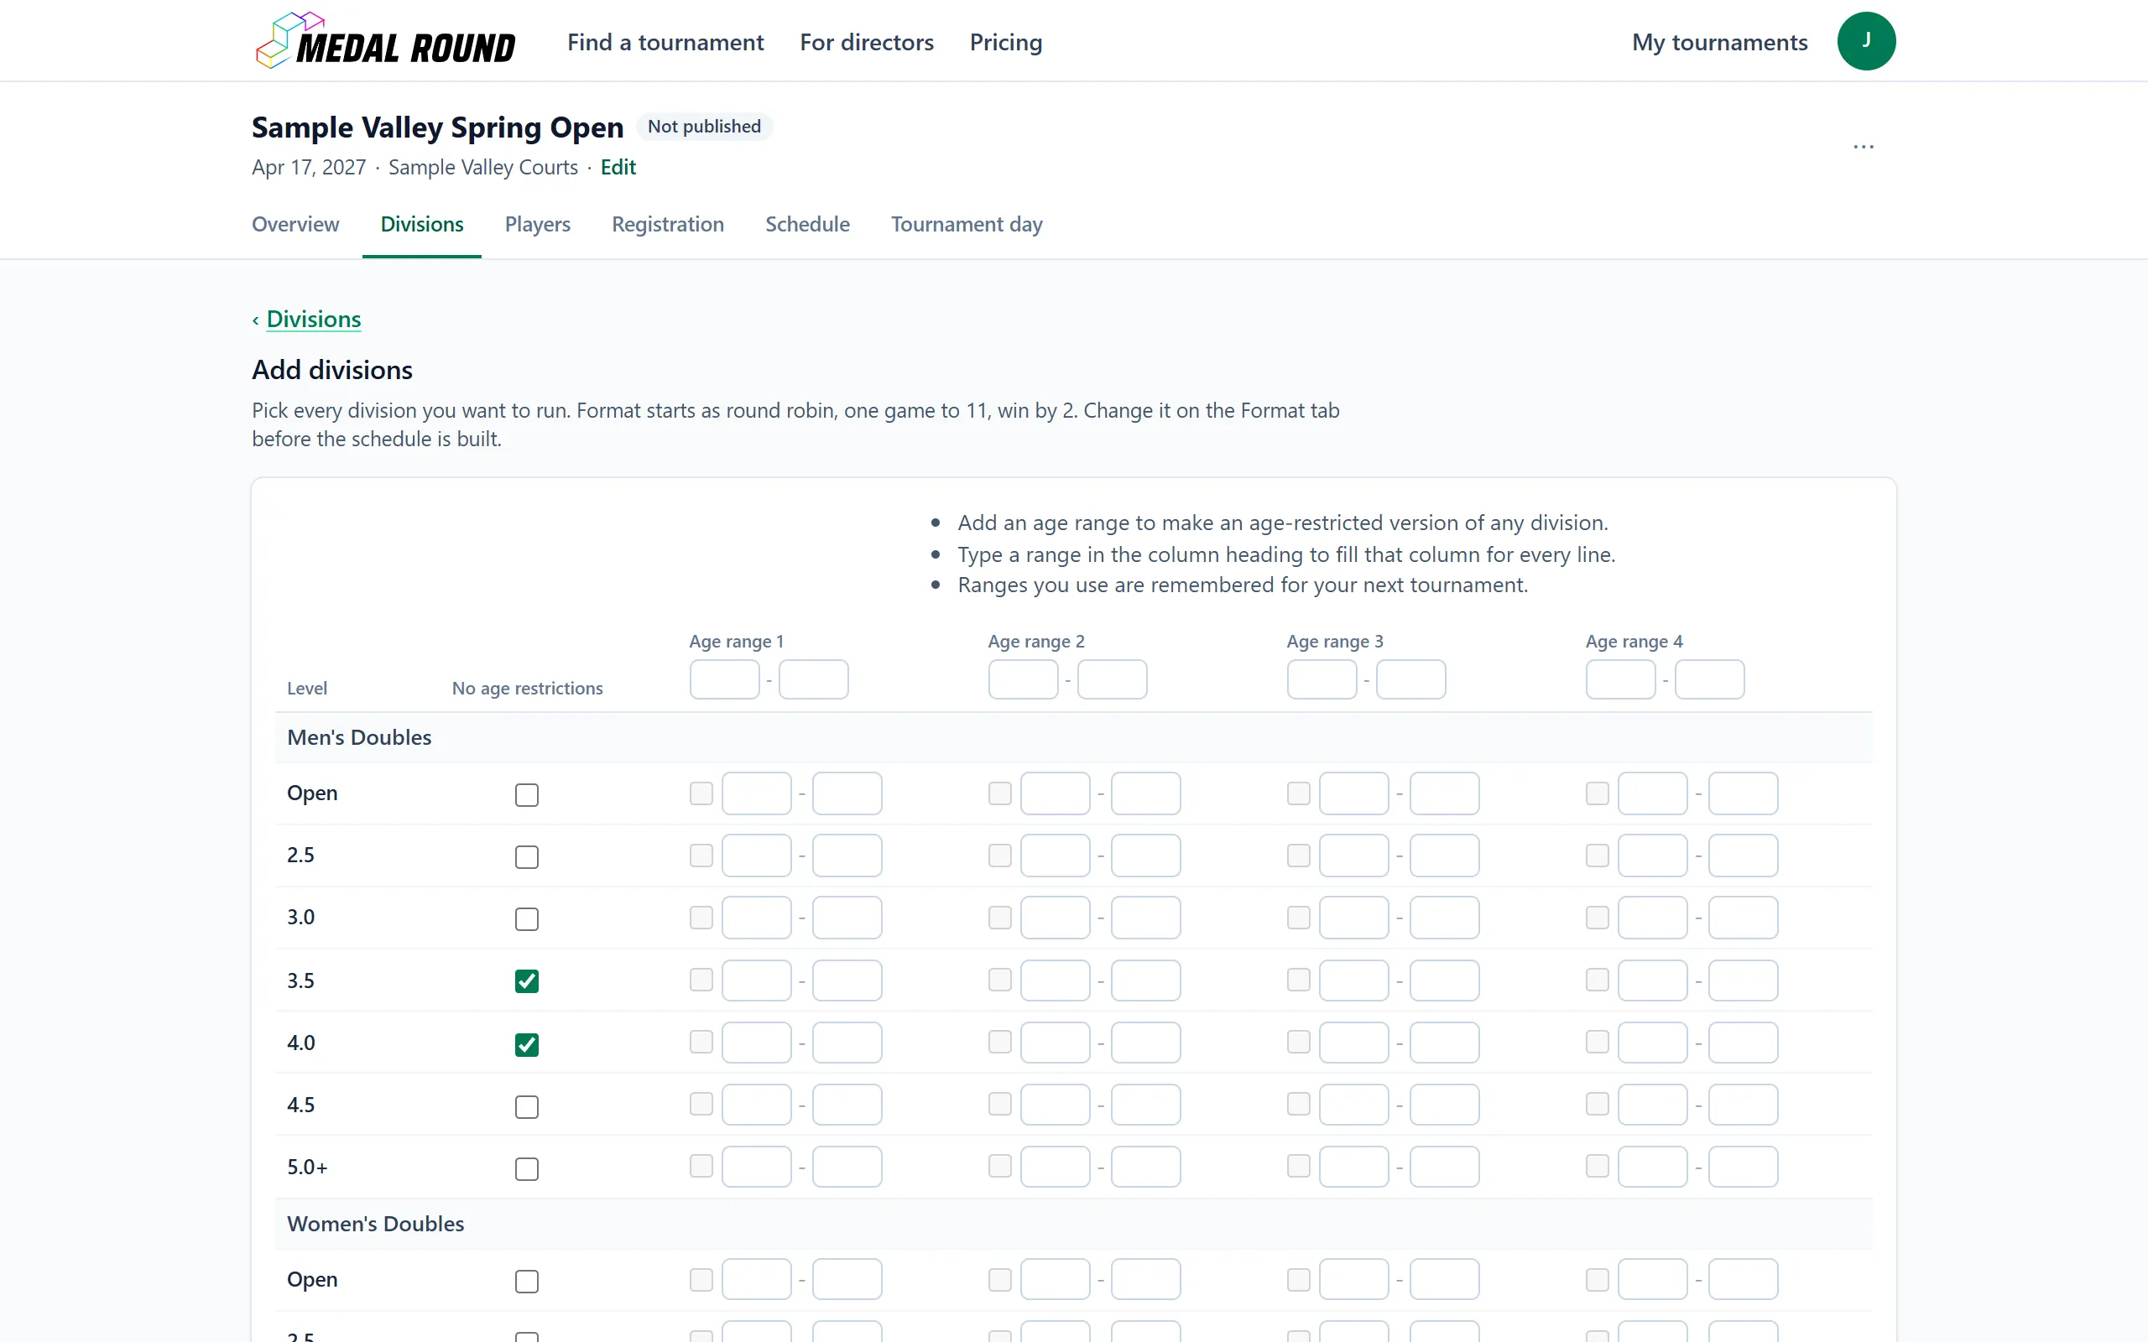The width and height of the screenshot is (2148, 1342).
Task: Open the Registration tab
Action: (668, 224)
